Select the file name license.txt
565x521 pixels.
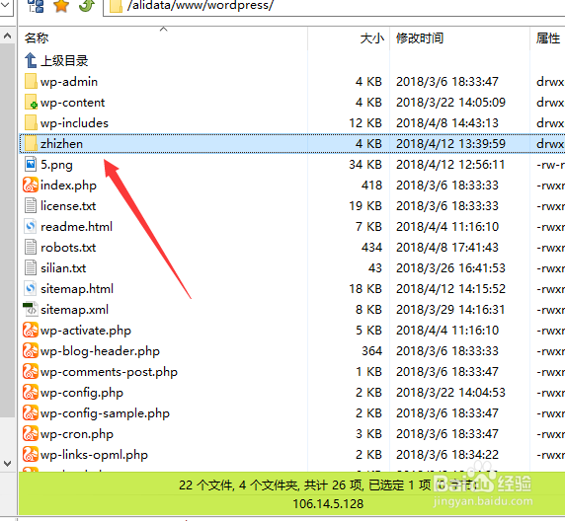68,206
